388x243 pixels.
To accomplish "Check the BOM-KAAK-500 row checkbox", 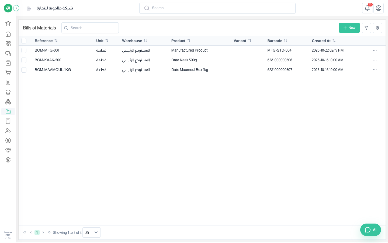I will click(24, 60).
